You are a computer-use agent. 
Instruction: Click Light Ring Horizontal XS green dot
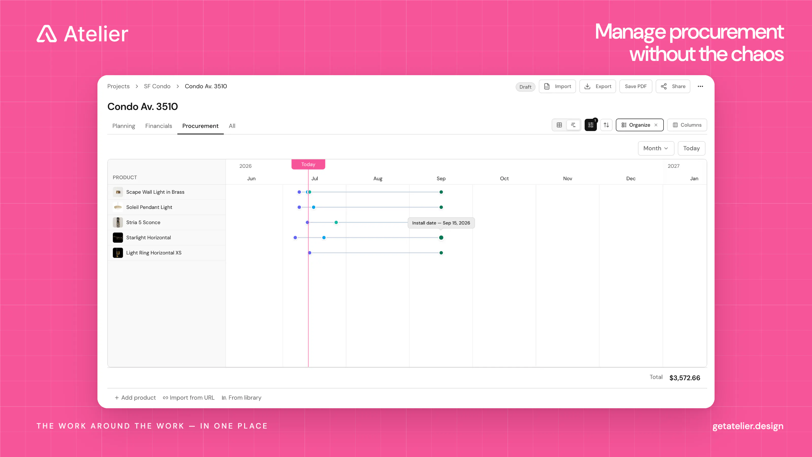441,253
